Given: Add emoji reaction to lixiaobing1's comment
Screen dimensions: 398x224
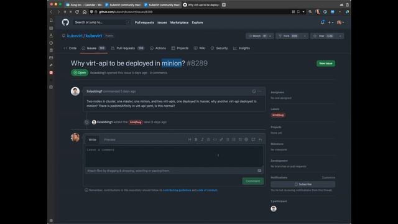Looking at the screenshot, I should 254,91.
